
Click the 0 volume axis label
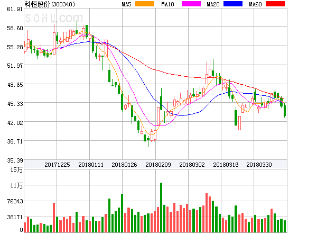click(x=21, y=230)
